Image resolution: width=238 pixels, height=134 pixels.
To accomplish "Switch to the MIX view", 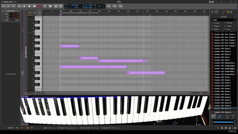I will point(17,128).
